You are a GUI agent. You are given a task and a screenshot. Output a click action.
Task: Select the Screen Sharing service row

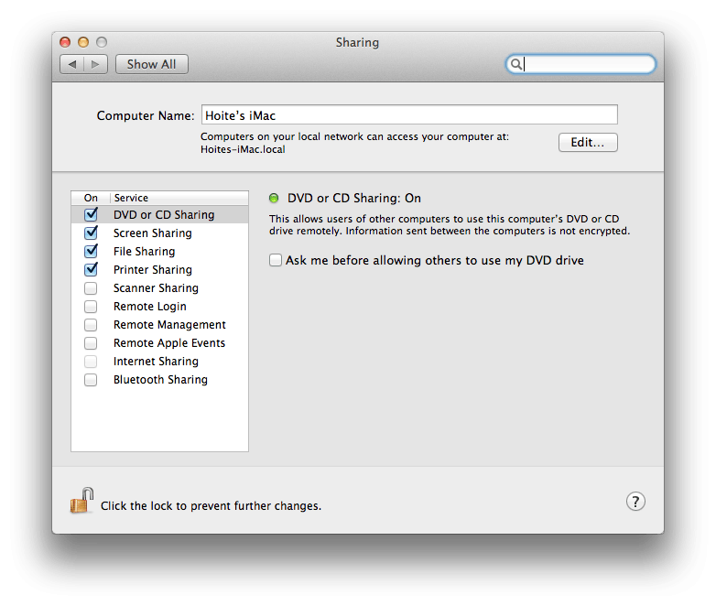[160, 233]
